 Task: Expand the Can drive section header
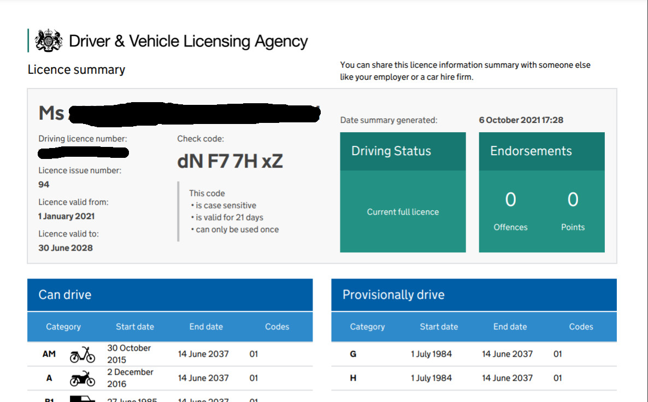pyautogui.click(x=64, y=294)
